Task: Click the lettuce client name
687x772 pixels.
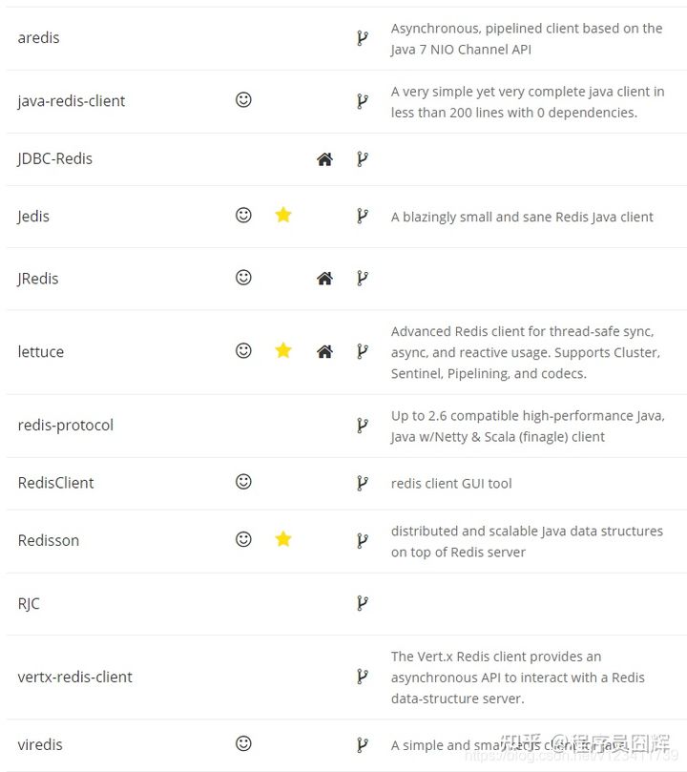Action: click(x=41, y=352)
